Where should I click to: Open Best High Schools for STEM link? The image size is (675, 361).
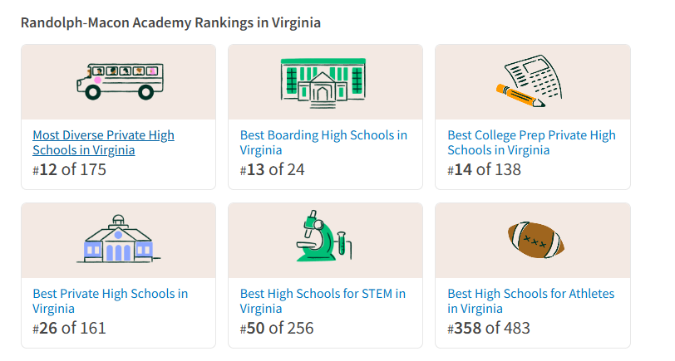323,301
